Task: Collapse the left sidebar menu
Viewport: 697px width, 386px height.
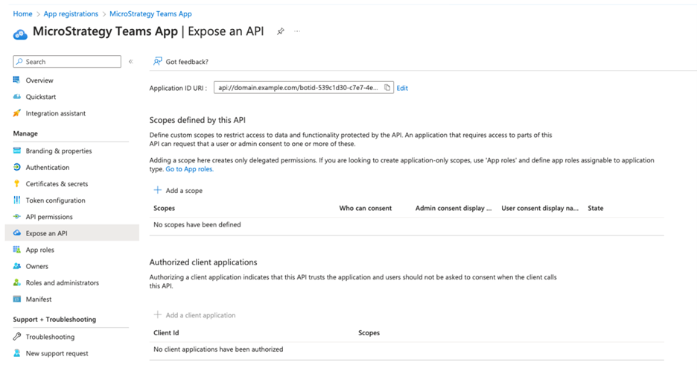Action: (131, 62)
